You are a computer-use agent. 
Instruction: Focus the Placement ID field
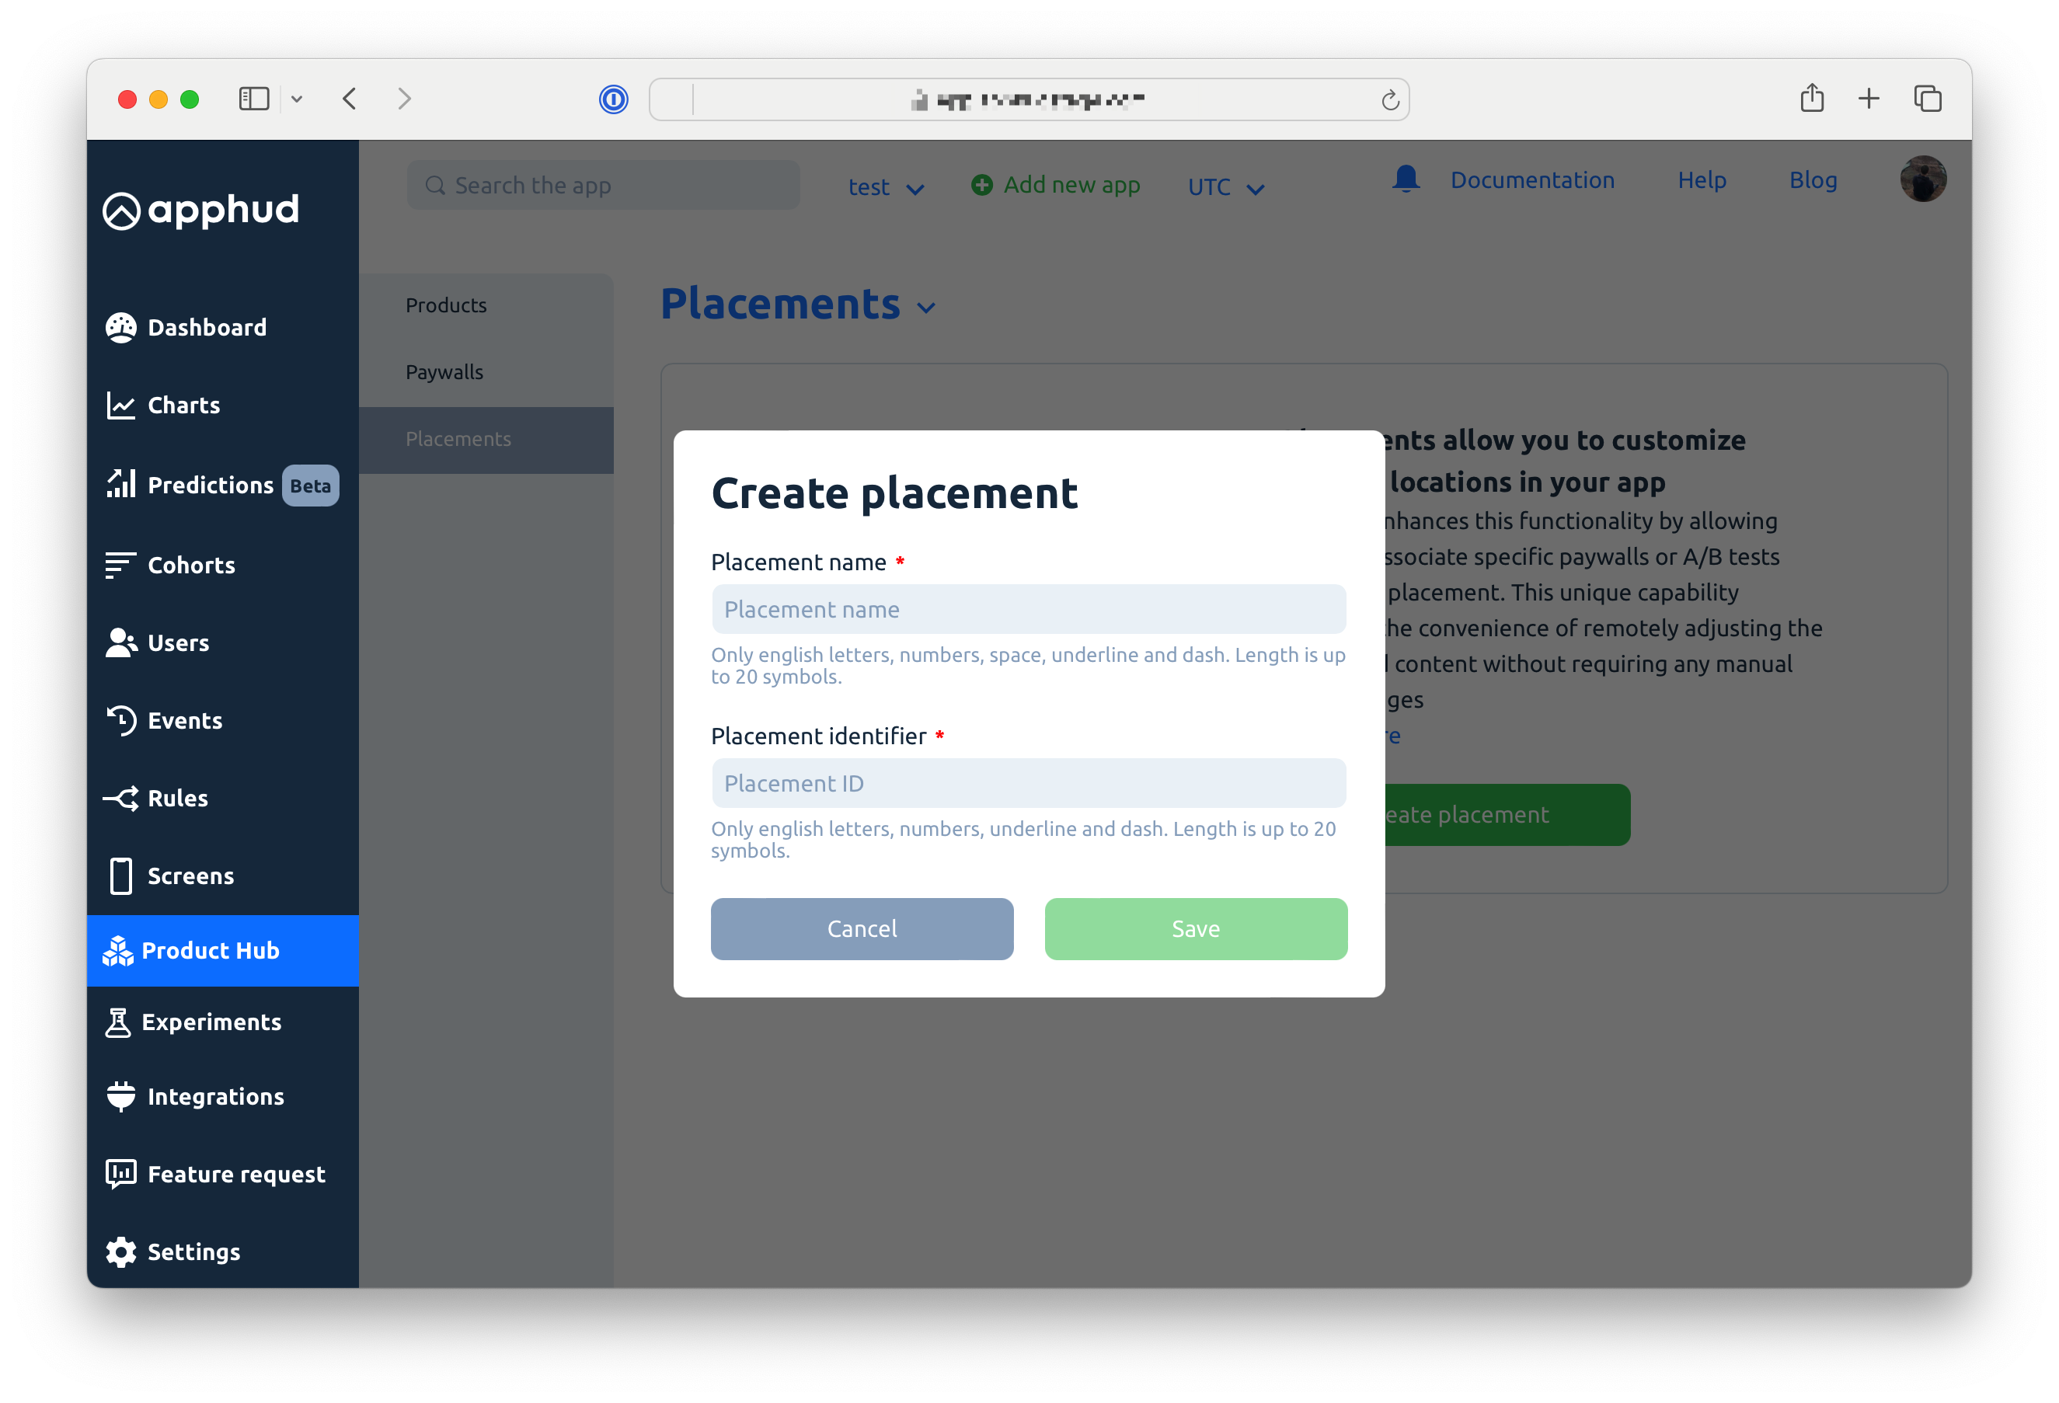click(1029, 783)
